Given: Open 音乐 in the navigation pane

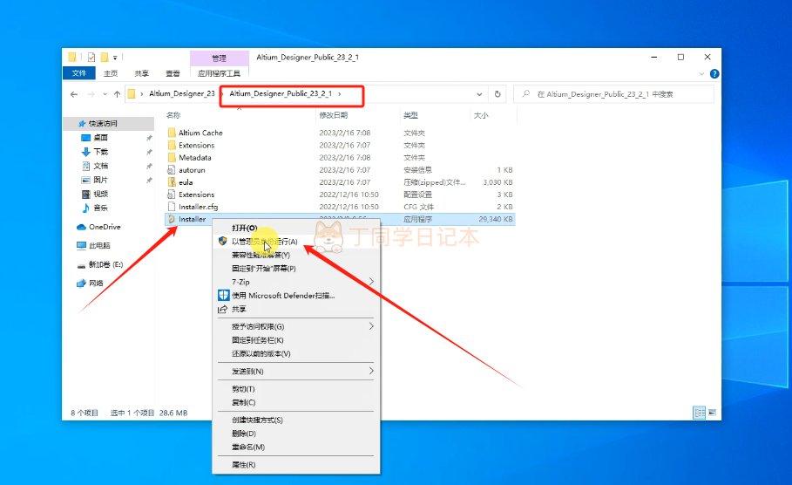Looking at the screenshot, I should coord(100,208).
